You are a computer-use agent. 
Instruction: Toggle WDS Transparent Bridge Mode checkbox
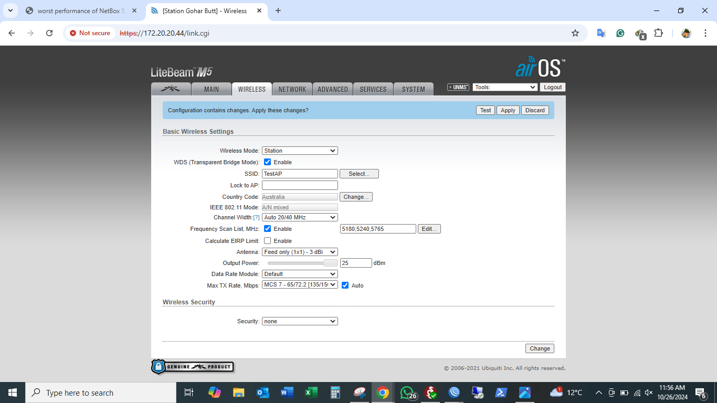point(268,162)
